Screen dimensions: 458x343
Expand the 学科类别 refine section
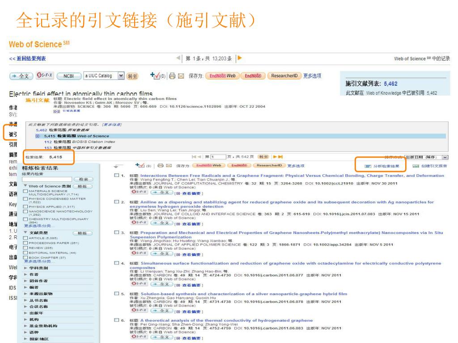[25, 268]
